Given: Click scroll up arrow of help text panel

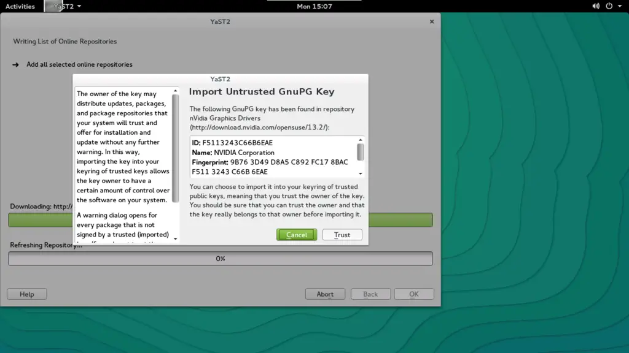Looking at the screenshot, I should click(175, 91).
